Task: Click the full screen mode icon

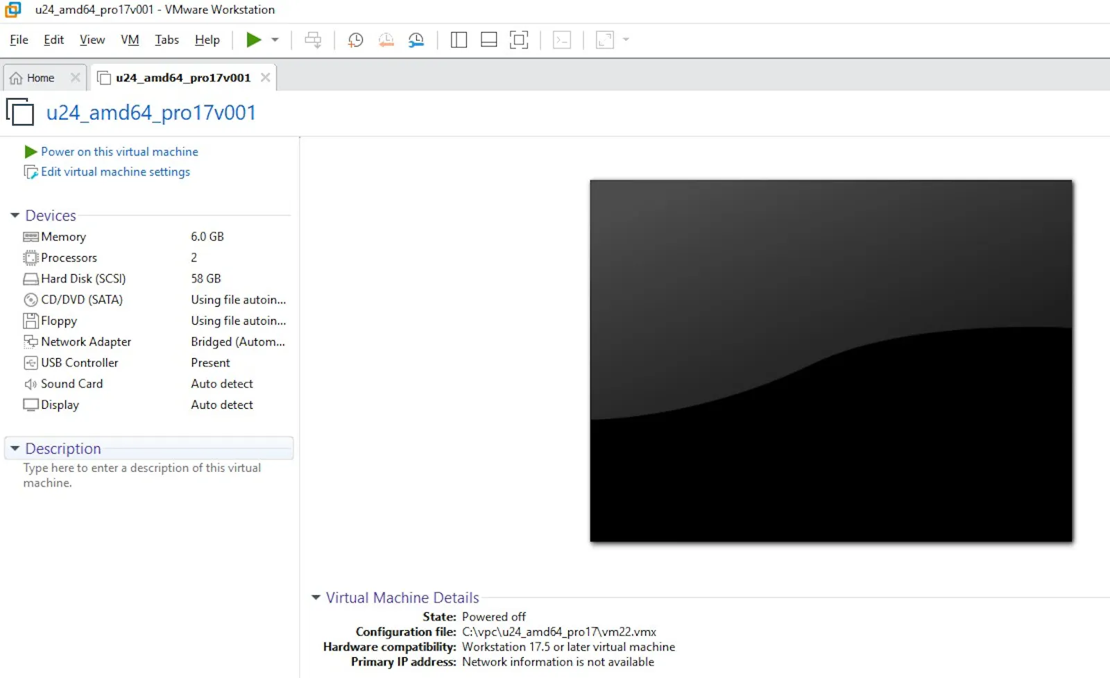Action: click(519, 40)
